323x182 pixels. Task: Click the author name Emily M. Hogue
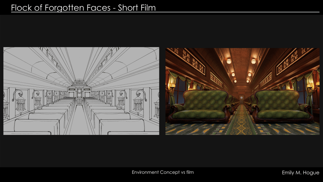300,173
